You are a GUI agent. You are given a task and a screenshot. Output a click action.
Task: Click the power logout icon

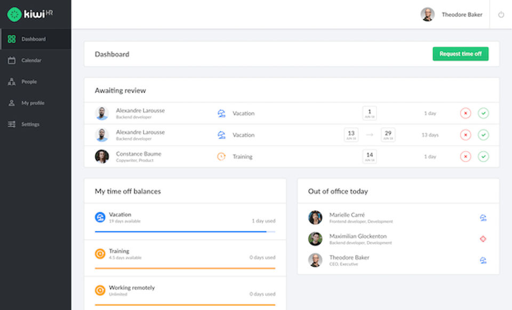click(x=501, y=15)
